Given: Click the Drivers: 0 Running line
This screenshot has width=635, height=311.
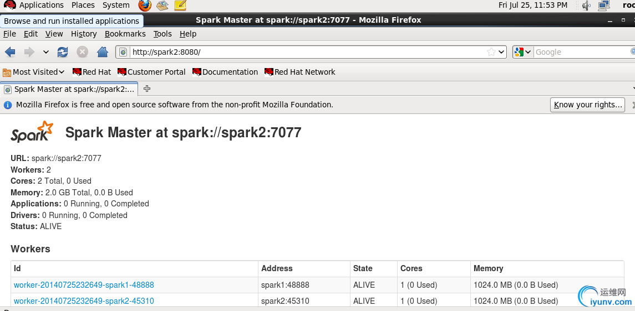Looking at the screenshot, I should tap(69, 215).
